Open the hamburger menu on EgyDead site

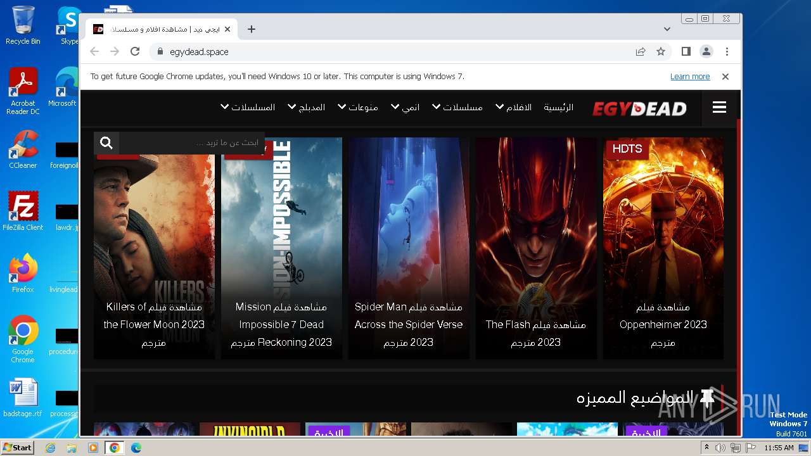tap(719, 108)
